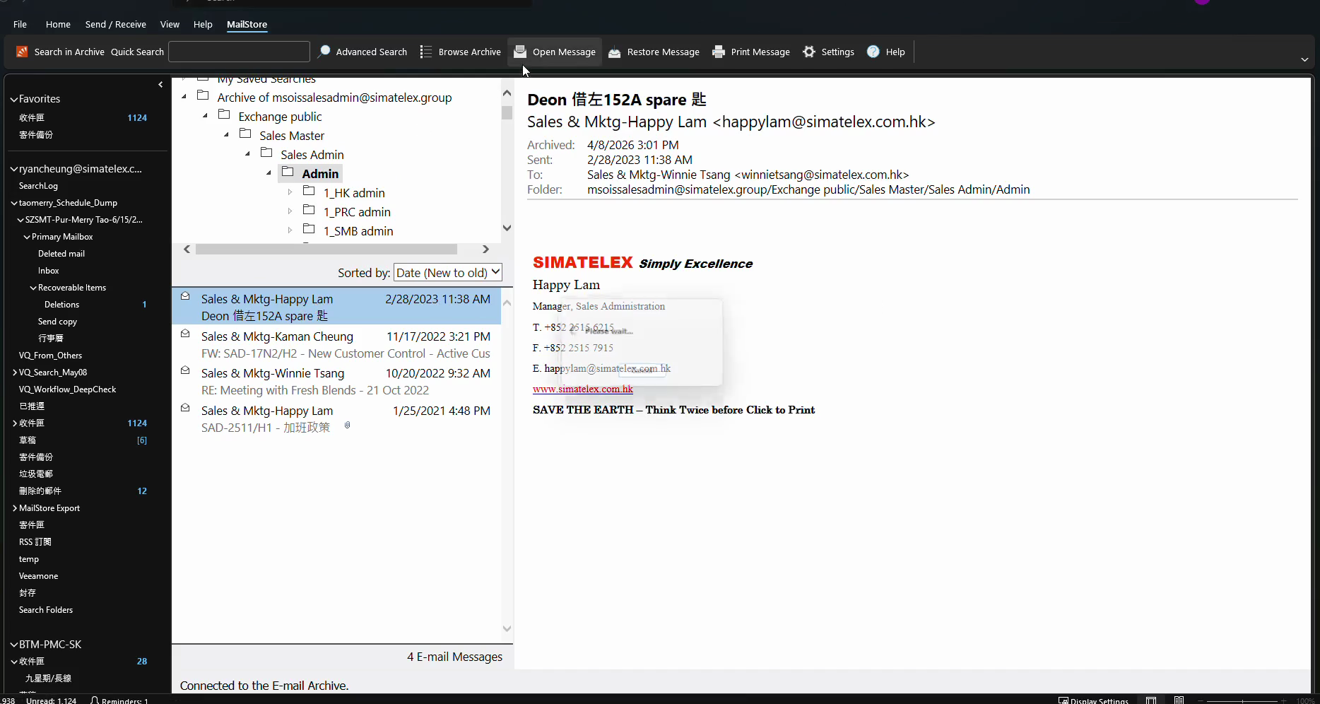Screen dimensions: 1320x704
Task: Open Winnie Tsang Meeting with Fresh Blends email
Action: pos(336,382)
